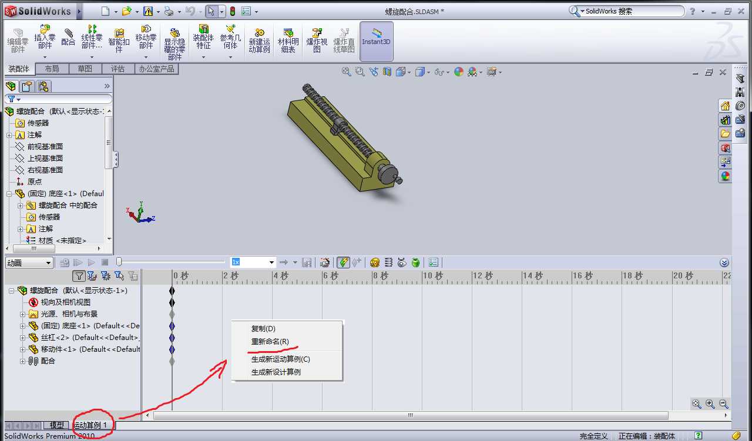
Task: Toggle the No Filter button in MotionManager
Action: [79, 276]
